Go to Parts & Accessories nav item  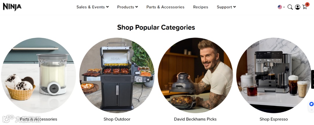pos(165,7)
